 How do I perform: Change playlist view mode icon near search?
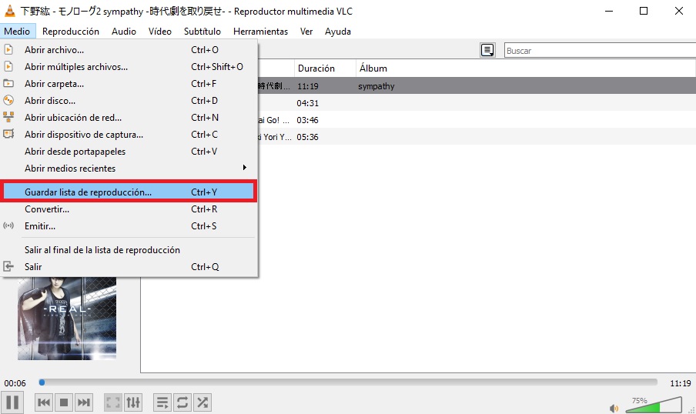(x=487, y=50)
